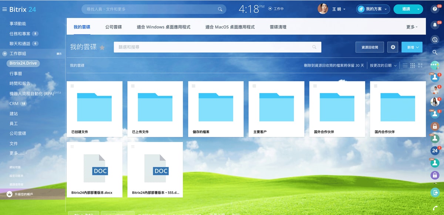Select Bitrix24.Drive in the left sidebar

(x=23, y=63)
